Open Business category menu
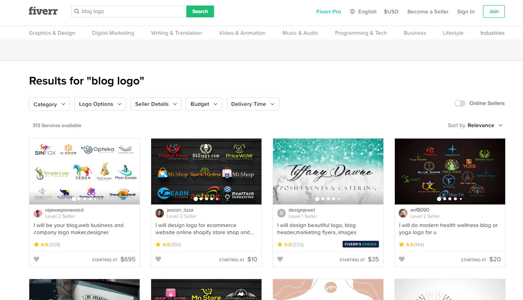Image resolution: width=523 pixels, height=300 pixels. (415, 33)
